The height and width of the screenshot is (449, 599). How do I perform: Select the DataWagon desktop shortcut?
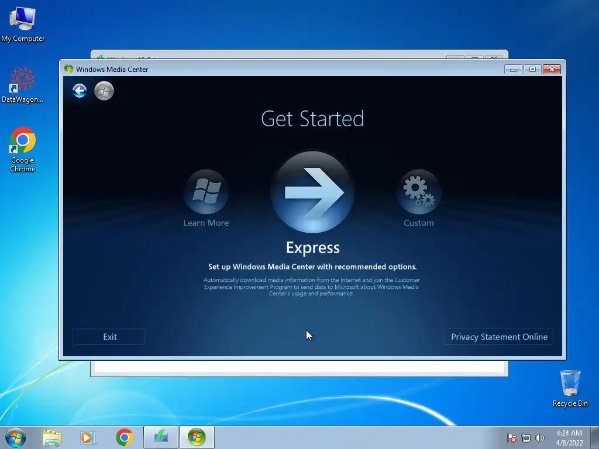23,85
